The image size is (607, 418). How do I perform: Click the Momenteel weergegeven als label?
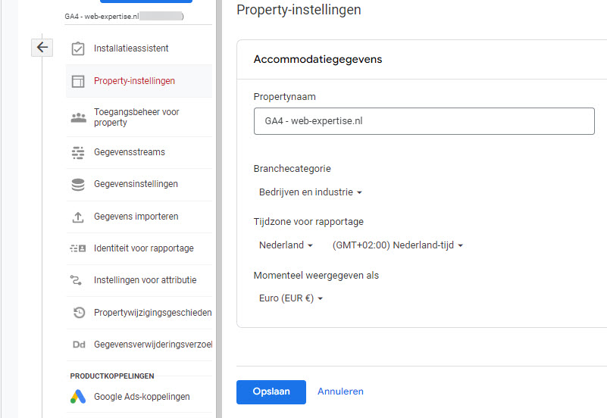pyautogui.click(x=316, y=276)
